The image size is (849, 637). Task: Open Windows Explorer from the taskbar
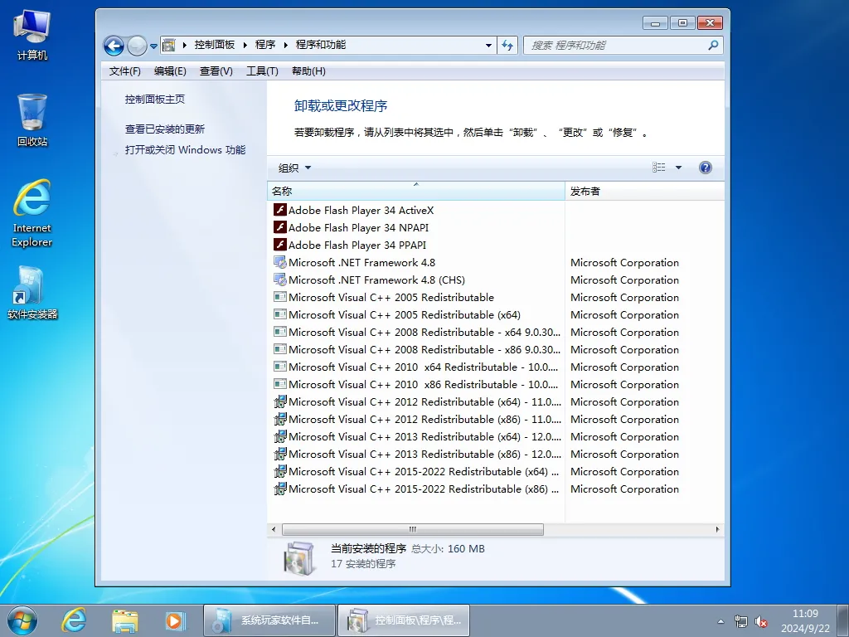(124, 620)
